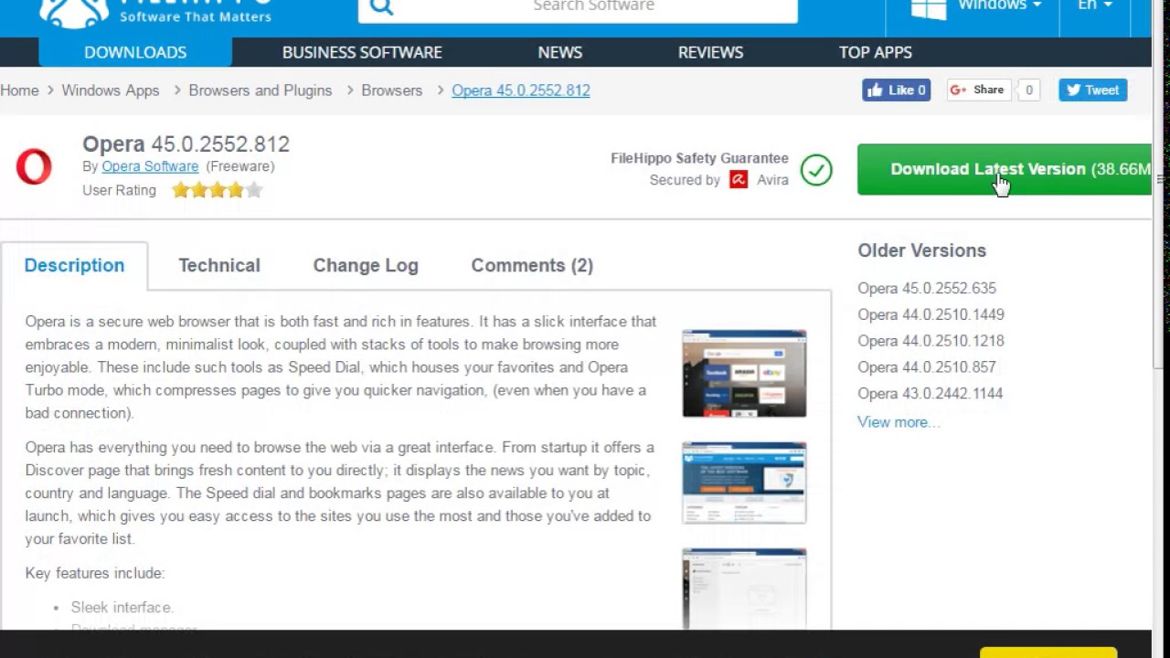1170x658 pixels.
Task: Click the 'Older Versions' heading
Action: [921, 250]
